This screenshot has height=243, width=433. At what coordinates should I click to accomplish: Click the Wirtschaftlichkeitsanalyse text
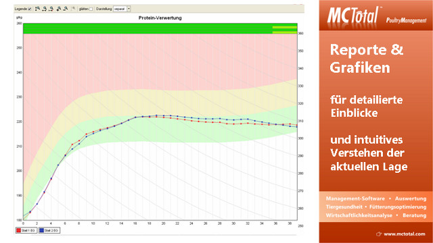[x=359, y=215]
